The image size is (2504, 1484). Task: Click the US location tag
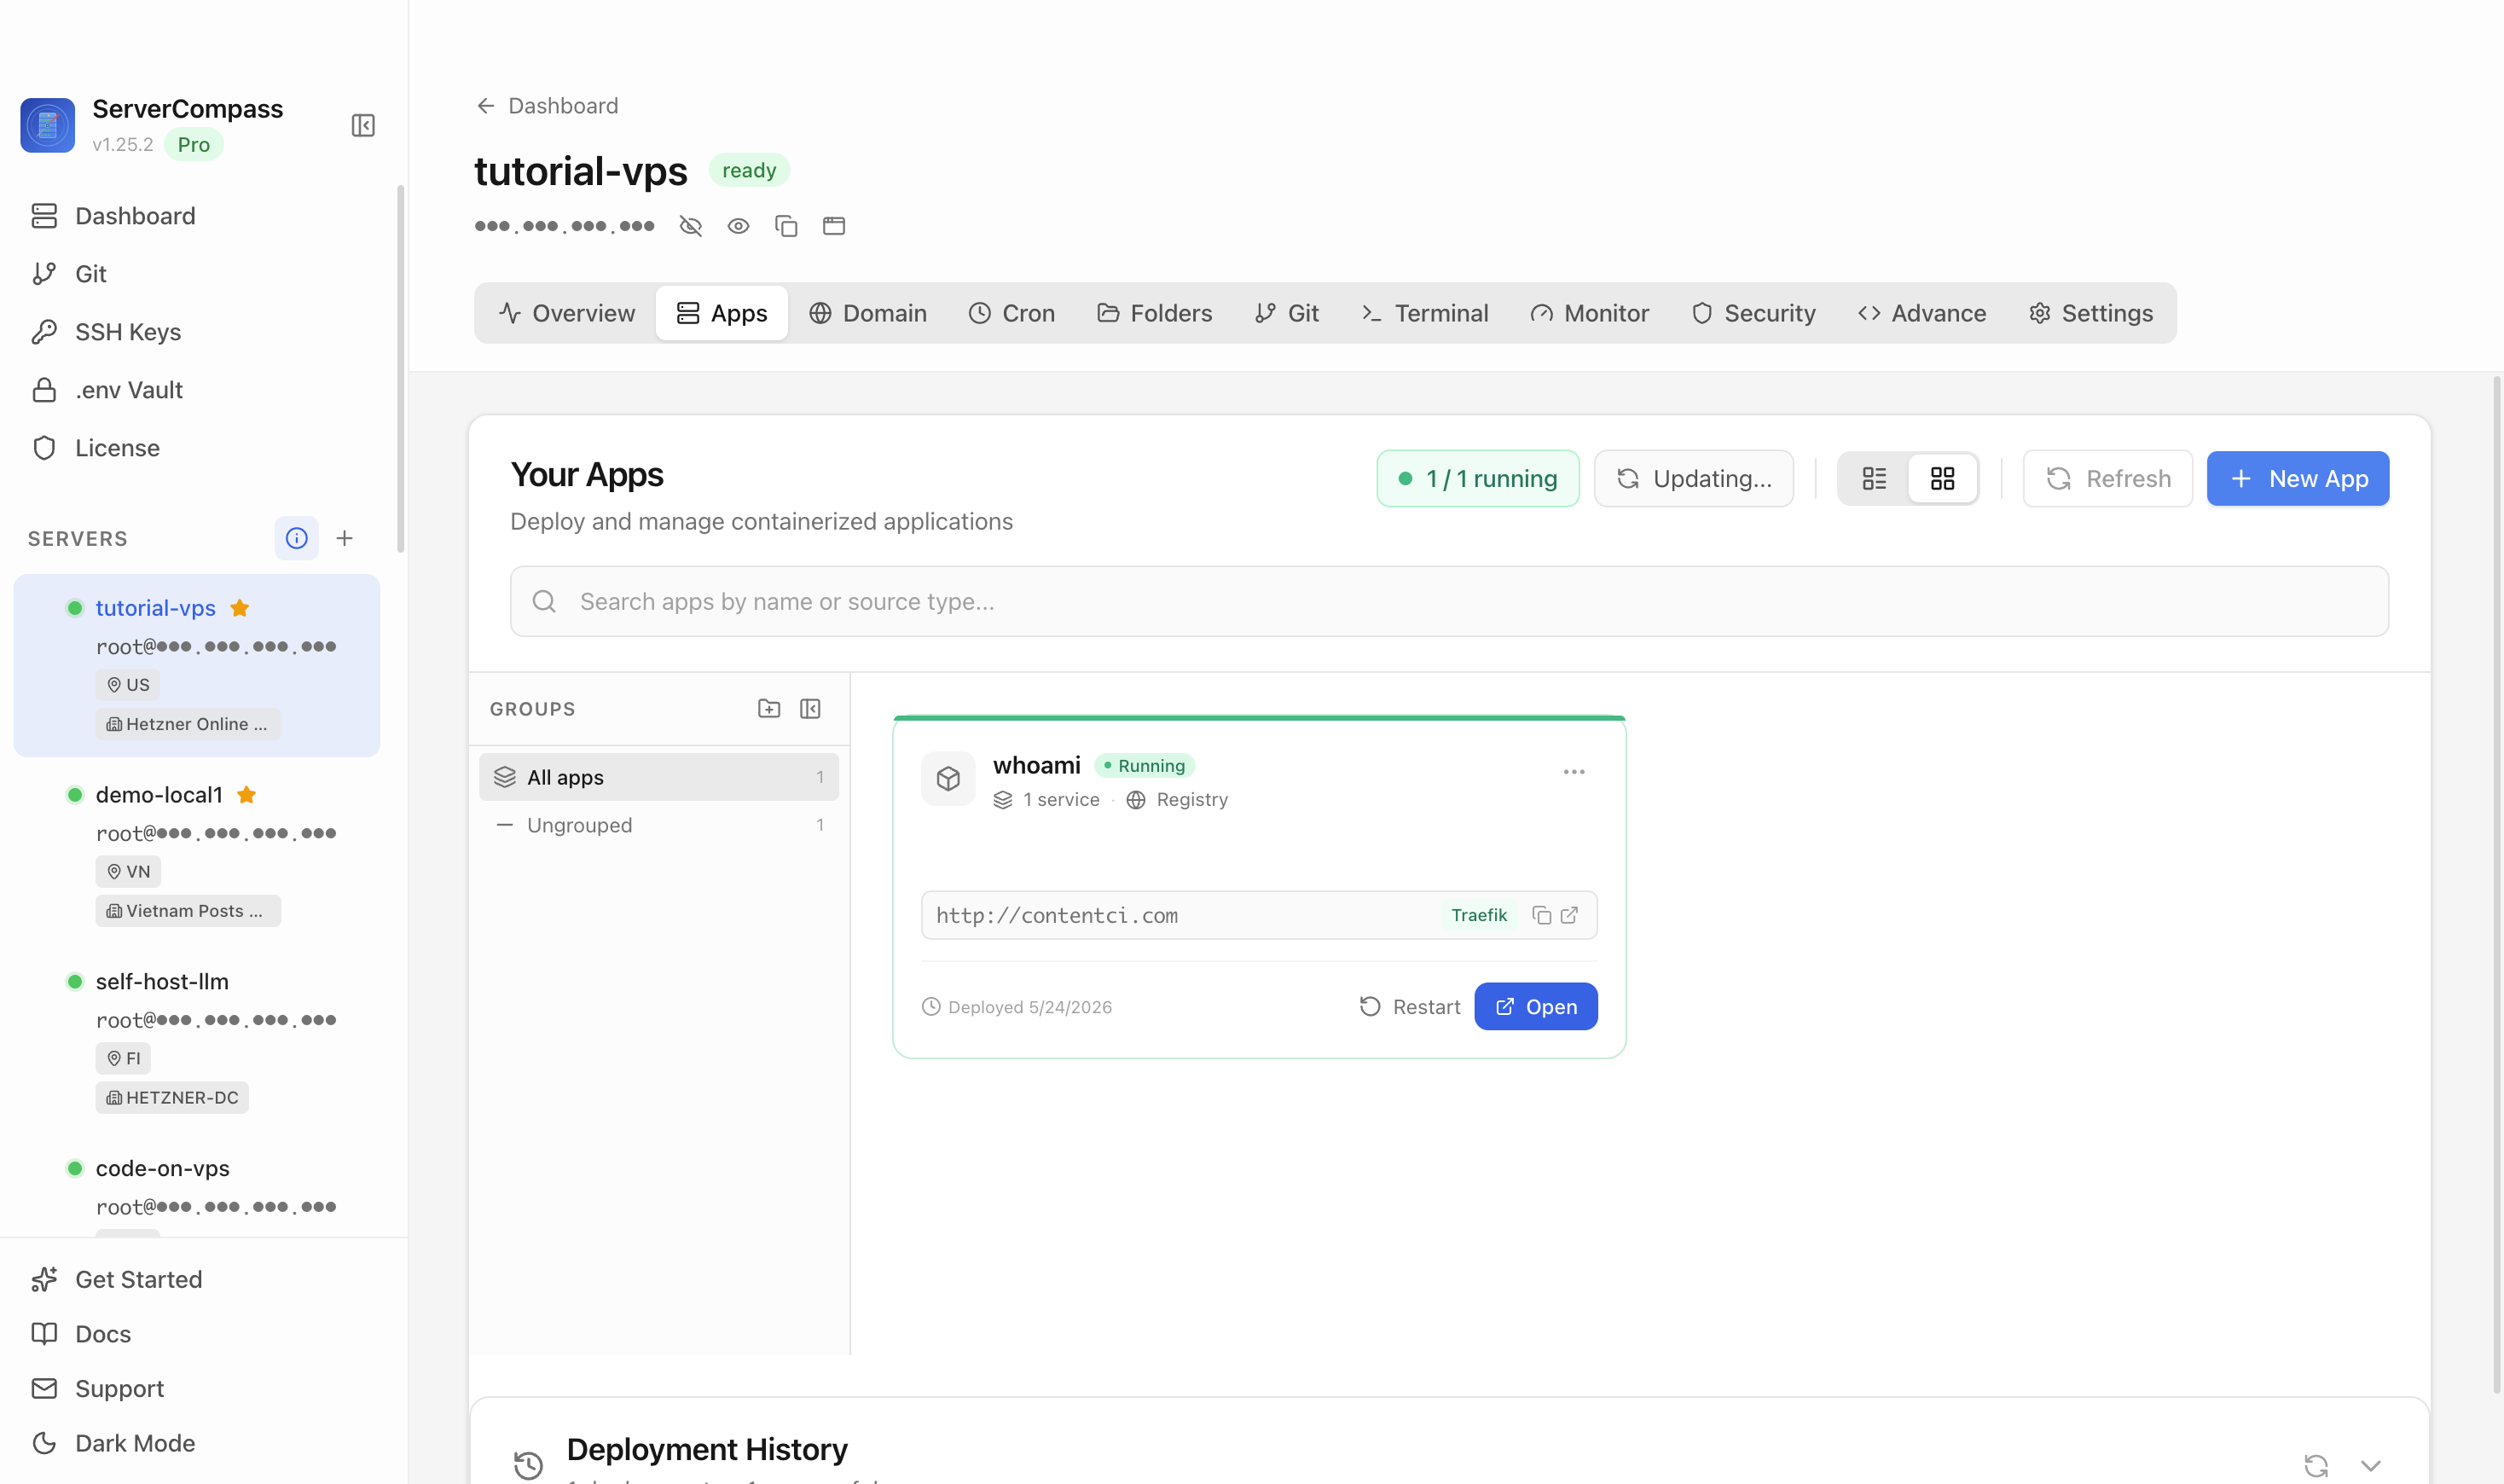tap(128, 685)
